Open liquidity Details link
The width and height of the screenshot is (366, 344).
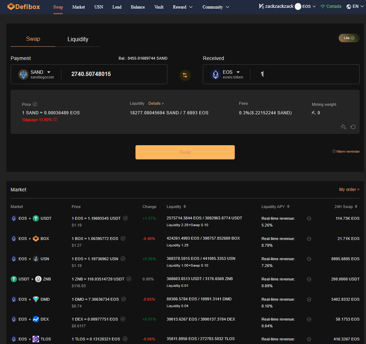click(x=156, y=103)
